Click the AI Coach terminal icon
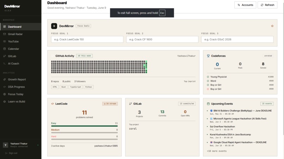 tap(5, 64)
